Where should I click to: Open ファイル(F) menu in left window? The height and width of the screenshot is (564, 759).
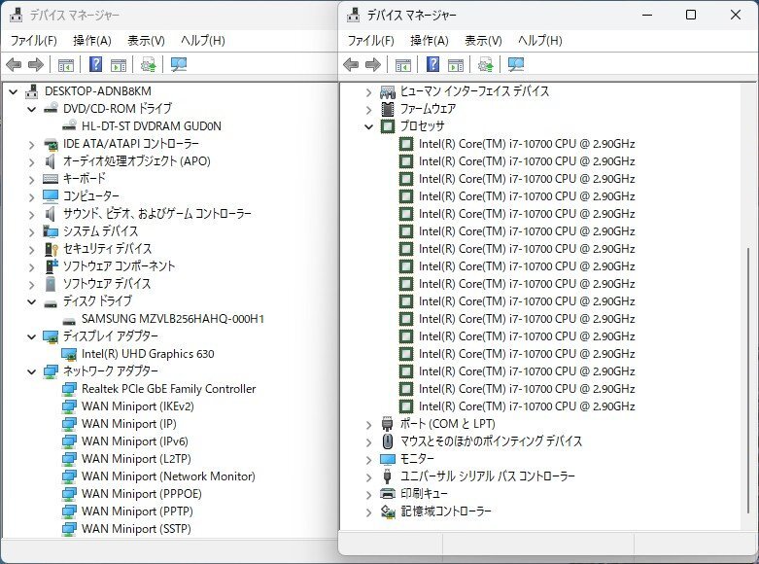(33, 41)
